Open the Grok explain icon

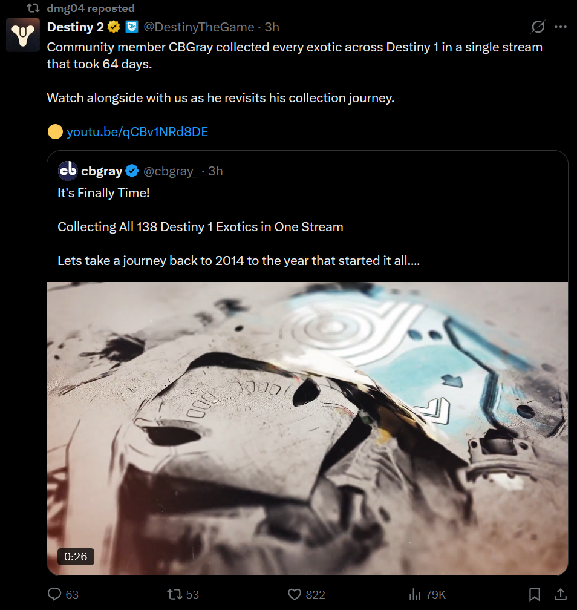tap(538, 27)
